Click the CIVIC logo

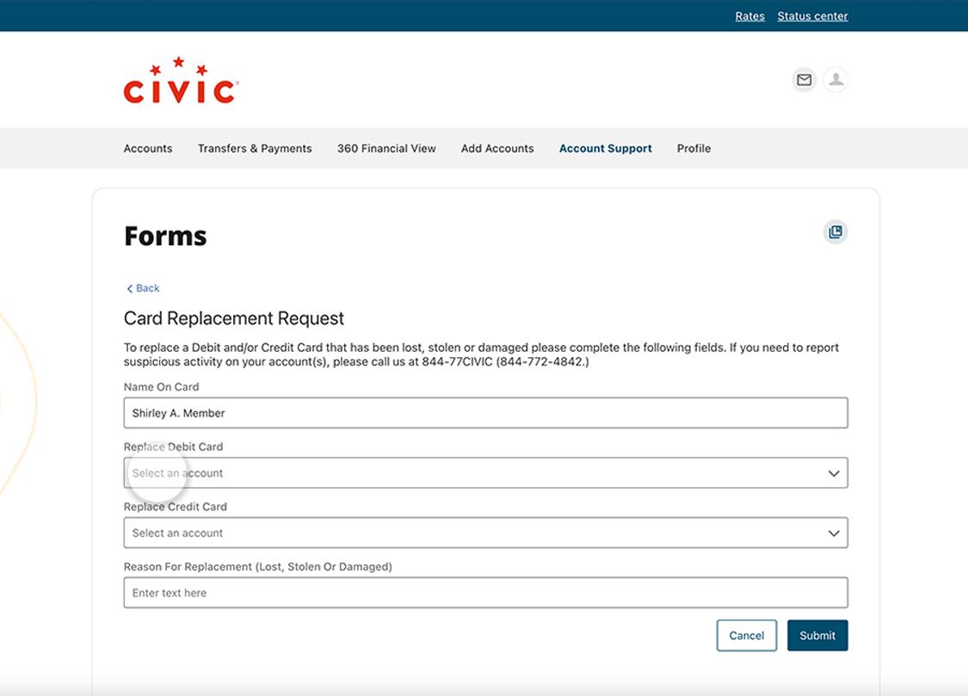click(181, 80)
